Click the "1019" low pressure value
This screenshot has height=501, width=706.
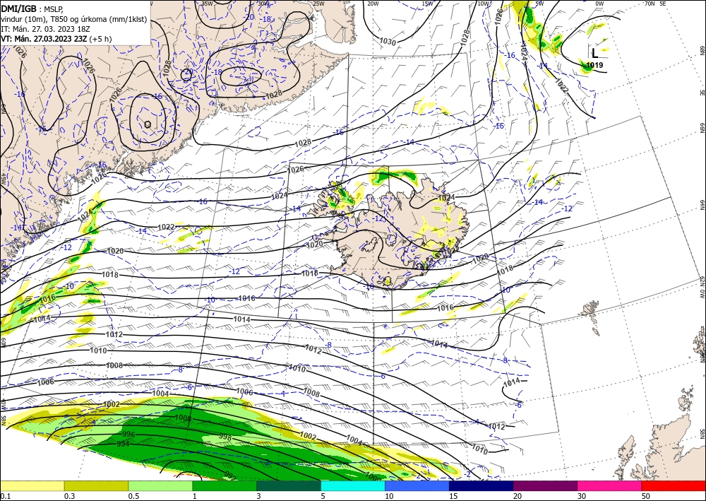594,65
